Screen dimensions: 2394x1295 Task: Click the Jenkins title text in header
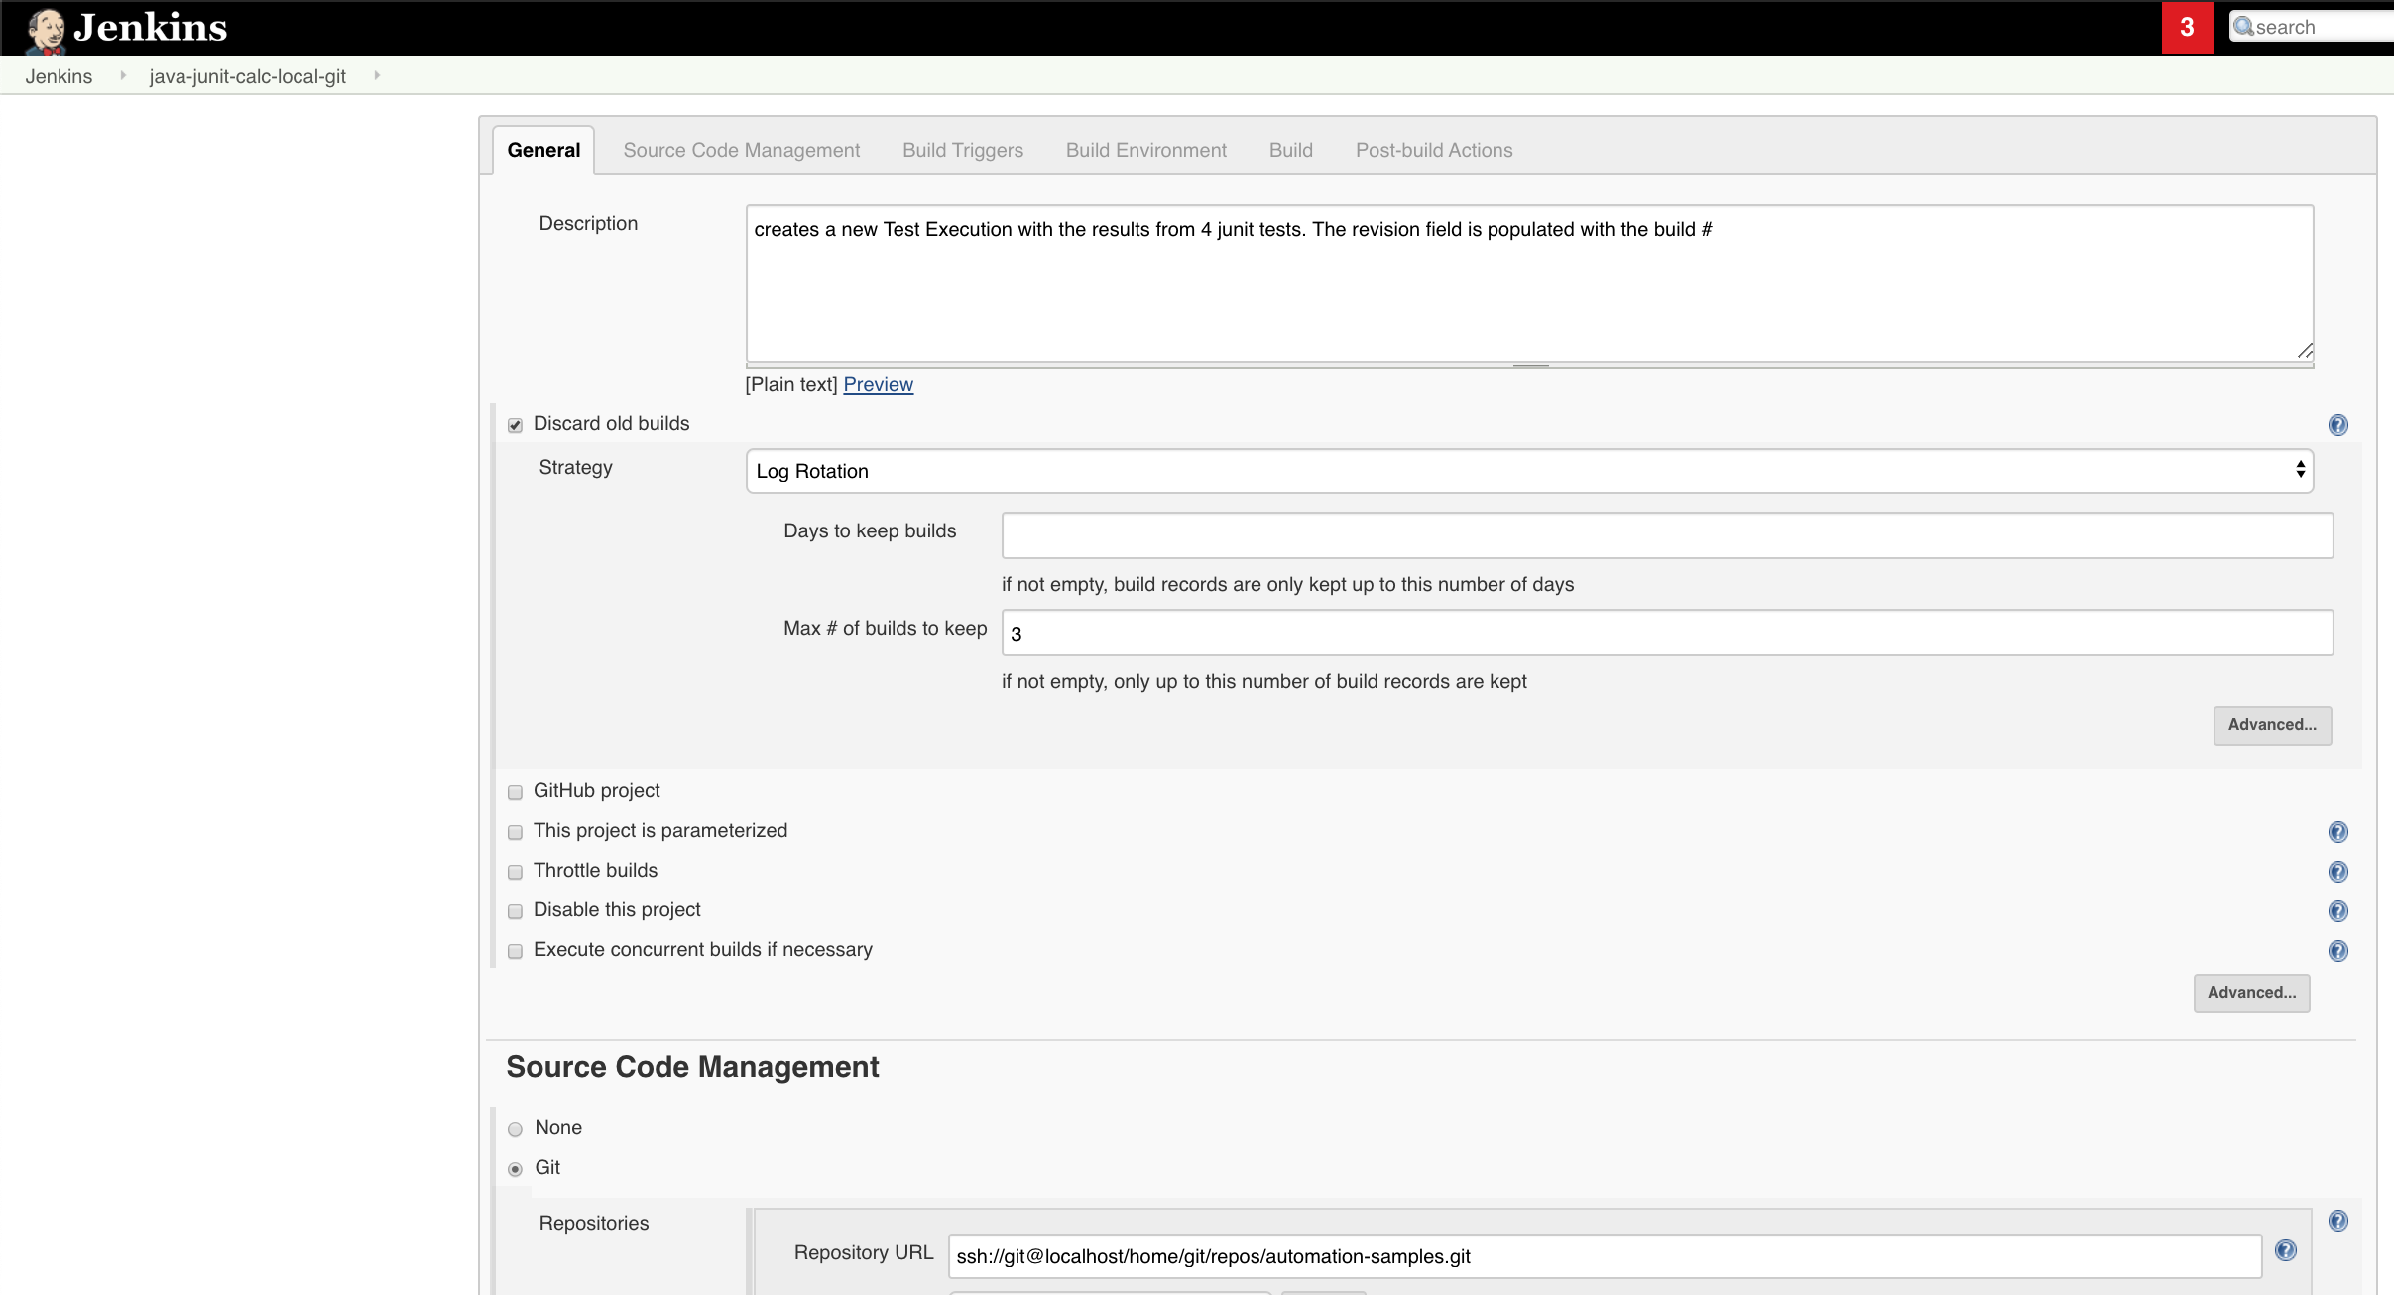[151, 28]
